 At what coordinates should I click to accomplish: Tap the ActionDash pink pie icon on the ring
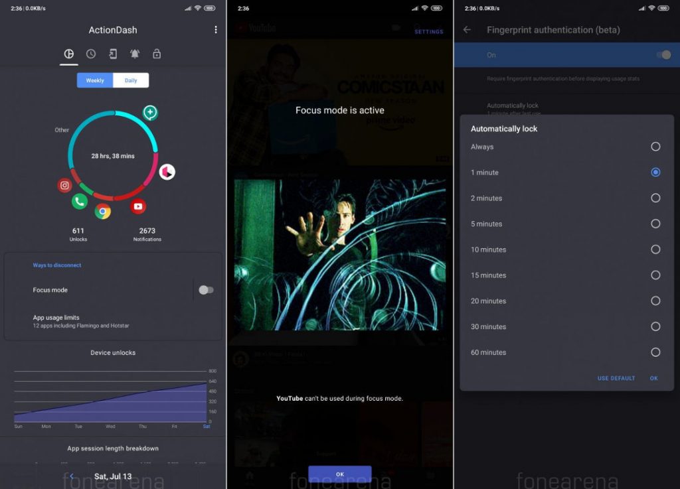(167, 172)
